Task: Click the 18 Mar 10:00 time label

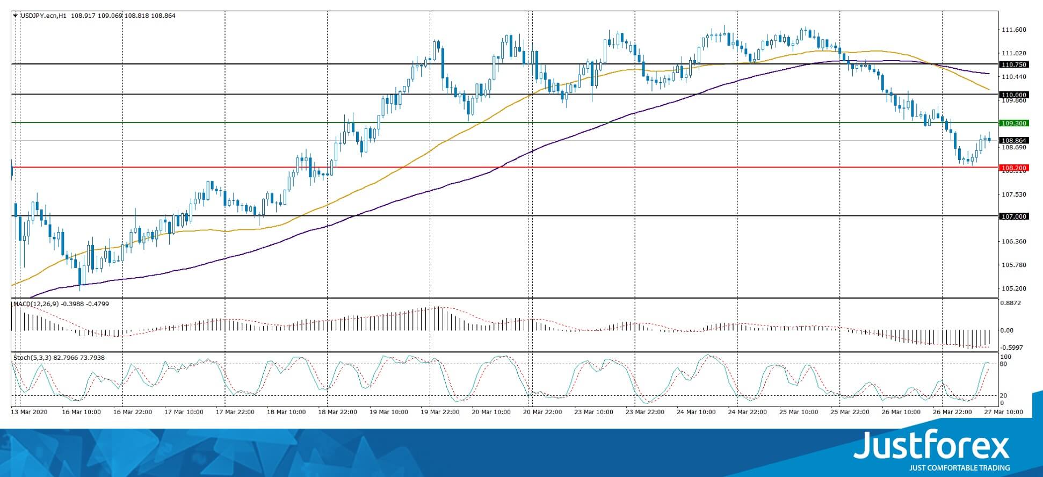Action: 286,412
